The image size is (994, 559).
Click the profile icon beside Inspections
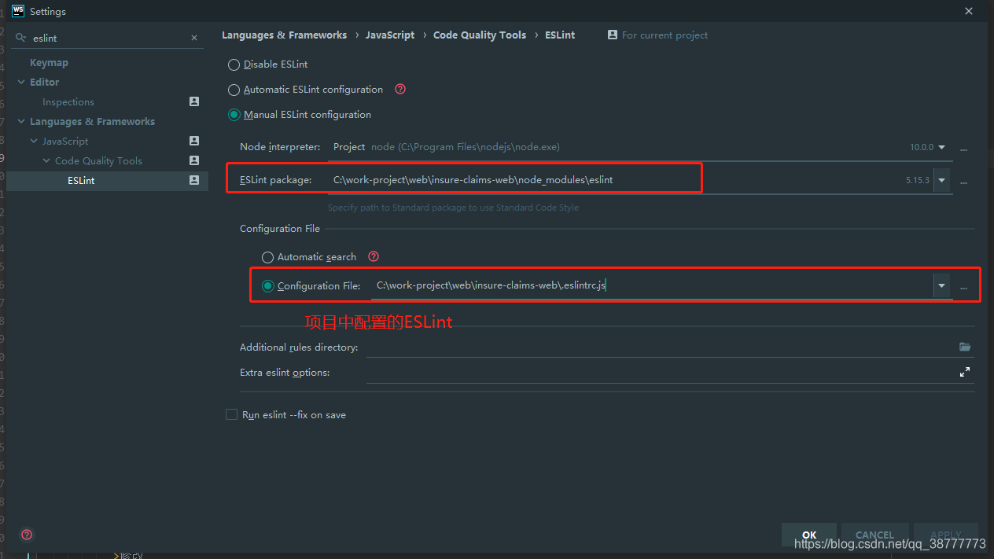point(194,101)
